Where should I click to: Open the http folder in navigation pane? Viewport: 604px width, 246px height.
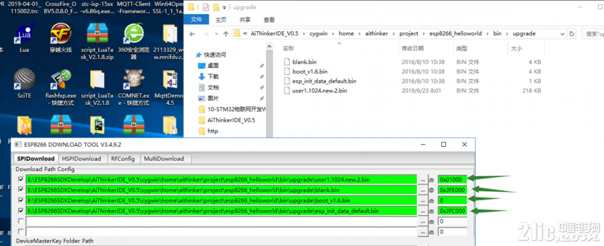(x=213, y=131)
